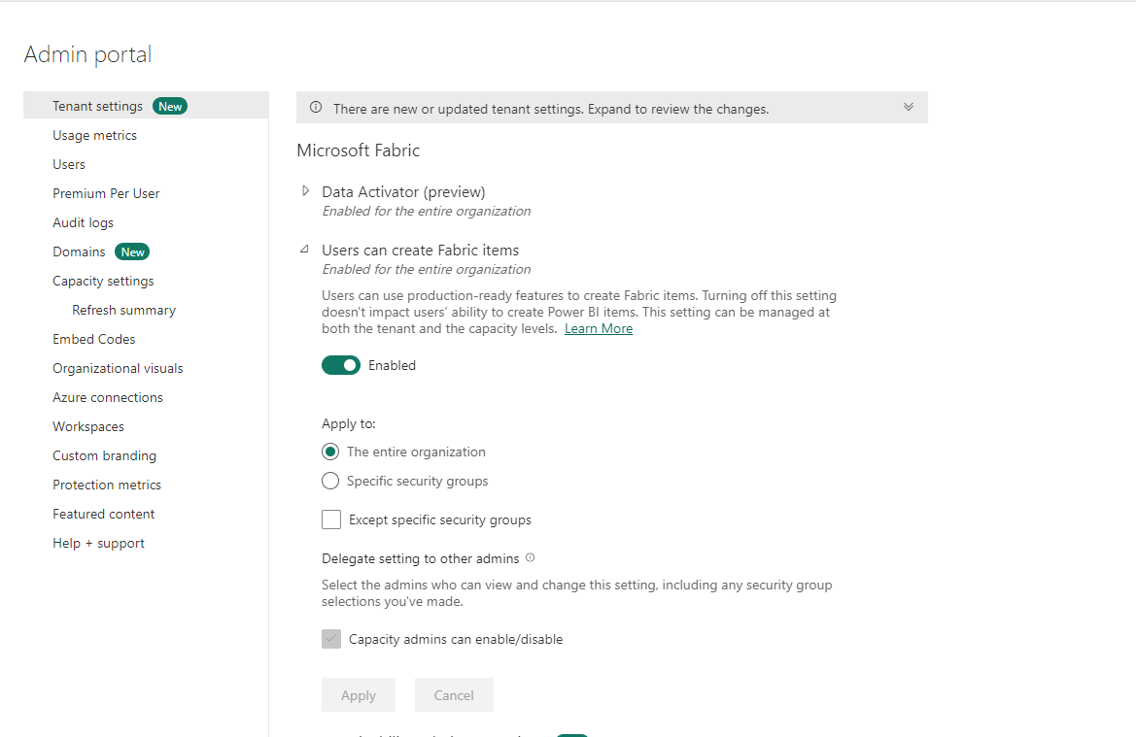Click the Microsoft Fabric section heading
Screen dimensions: 1136x737
[x=358, y=150]
